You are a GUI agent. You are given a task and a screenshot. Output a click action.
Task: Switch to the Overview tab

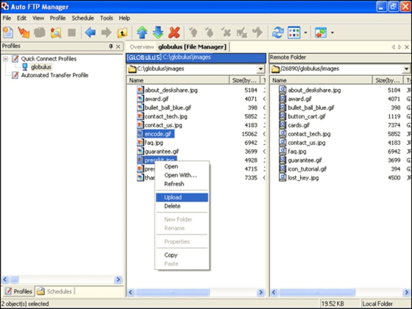point(142,47)
